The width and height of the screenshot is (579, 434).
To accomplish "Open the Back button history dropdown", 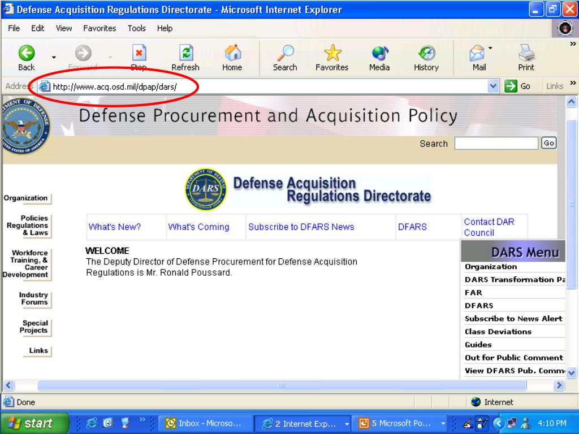I will click(54, 57).
